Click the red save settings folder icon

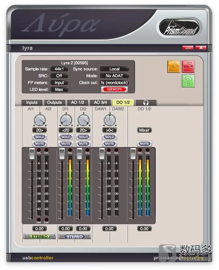coord(188,67)
